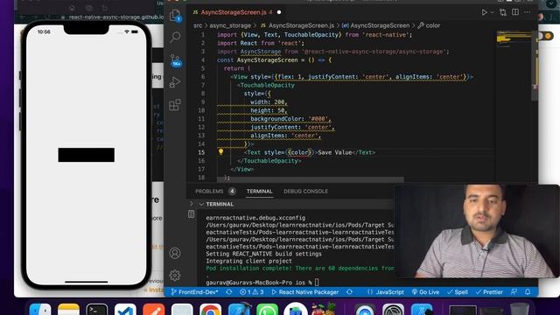560x315 pixels.
Task: Open the Manage gear settings icon
Action: 175,276
